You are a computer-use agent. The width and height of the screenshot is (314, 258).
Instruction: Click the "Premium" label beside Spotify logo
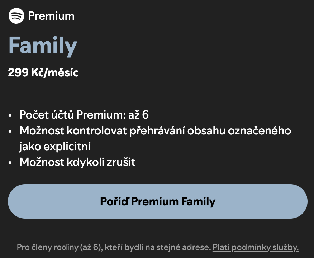tap(51, 16)
